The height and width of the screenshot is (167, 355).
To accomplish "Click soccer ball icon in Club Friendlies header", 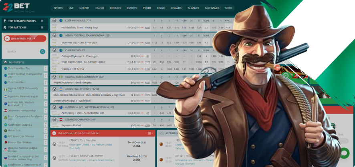I will pos(54,50).
